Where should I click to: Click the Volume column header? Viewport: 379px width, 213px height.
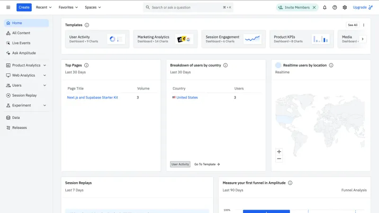tap(144, 89)
